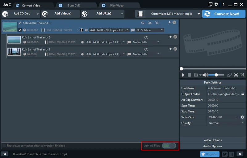Open the Customized MP4 Movie output profile dropdown

(168, 14)
